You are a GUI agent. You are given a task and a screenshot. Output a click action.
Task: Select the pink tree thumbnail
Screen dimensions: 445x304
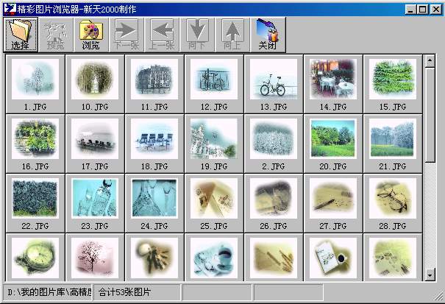coord(95,258)
